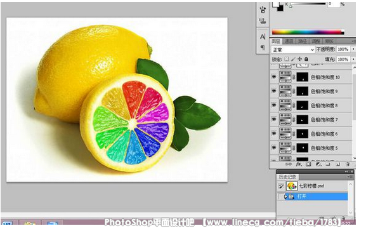Click adjustment icon of 色相/饱和度 6 layer
373x233 pixels.
click(285, 133)
